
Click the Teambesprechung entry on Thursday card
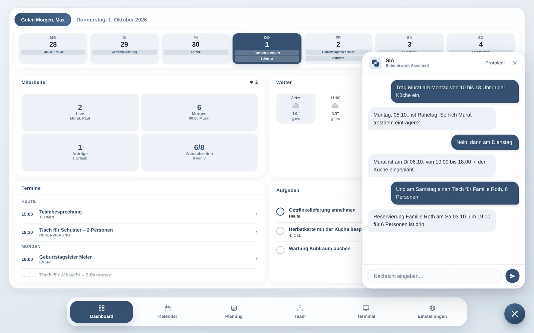tap(267, 53)
